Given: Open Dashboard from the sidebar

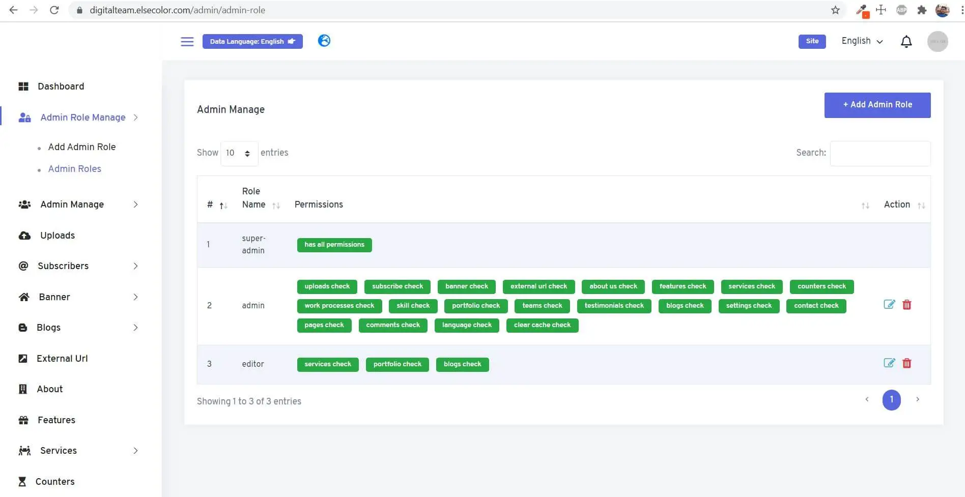Looking at the screenshot, I should click(x=61, y=86).
